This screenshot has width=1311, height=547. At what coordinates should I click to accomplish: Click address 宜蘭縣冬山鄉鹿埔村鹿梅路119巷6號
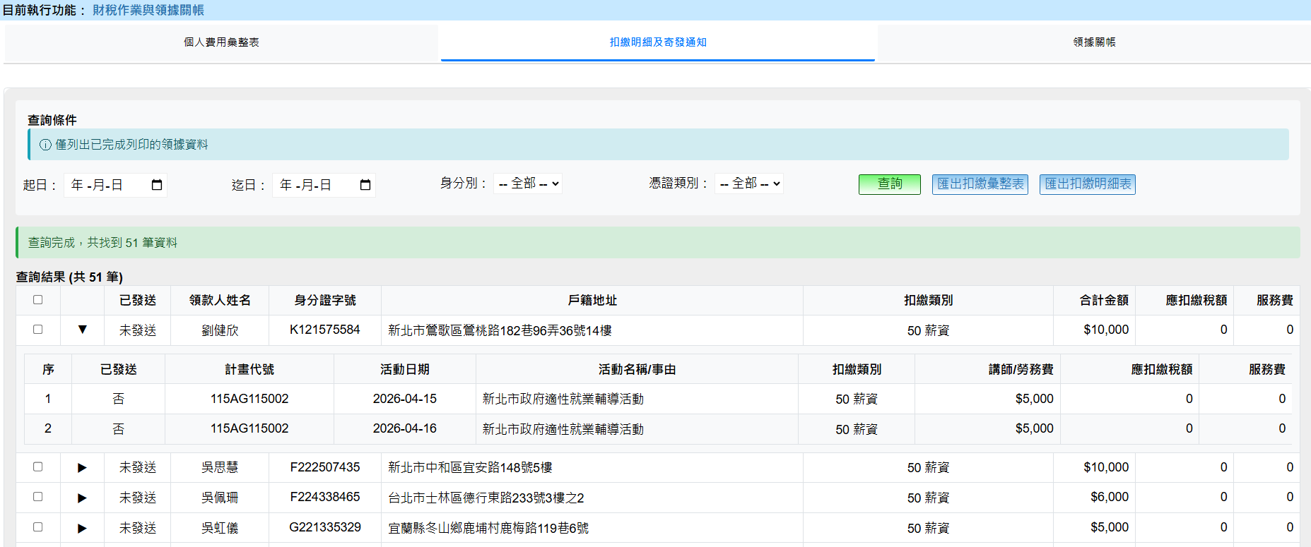[x=488, y=528]
